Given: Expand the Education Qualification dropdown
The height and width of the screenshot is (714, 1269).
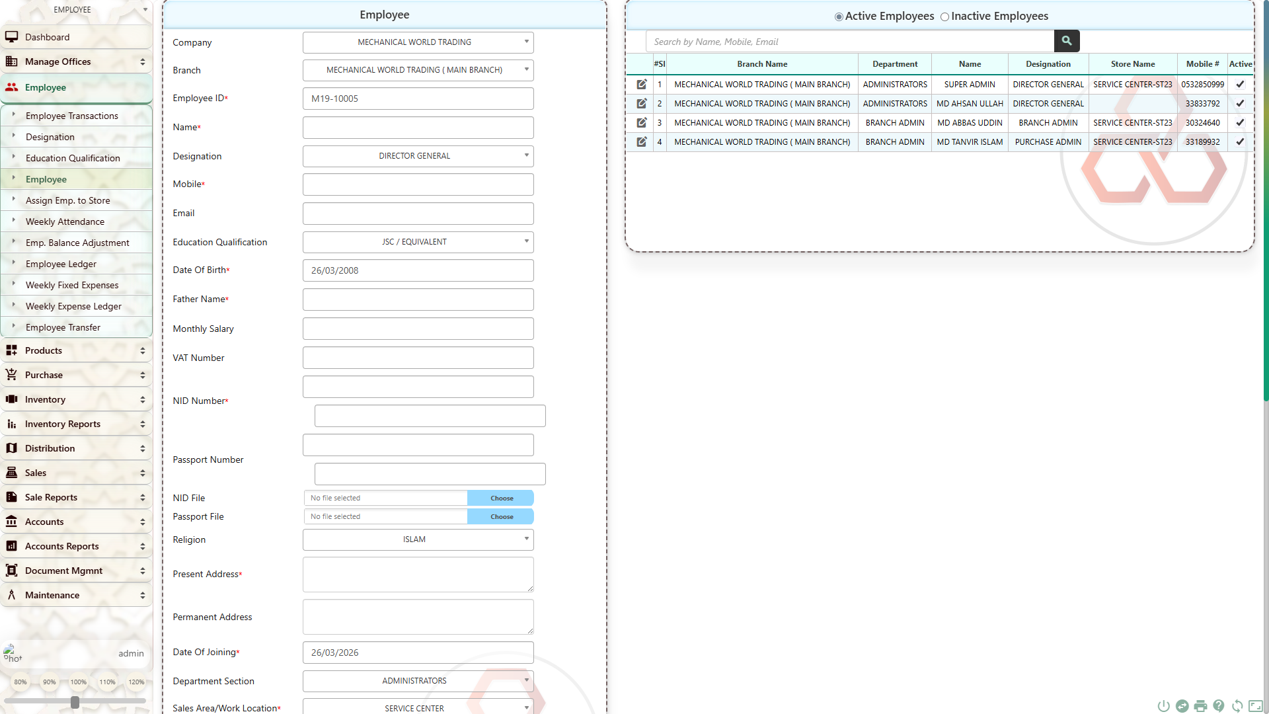Looking at the screenshot, I should (x=418, y=242).
